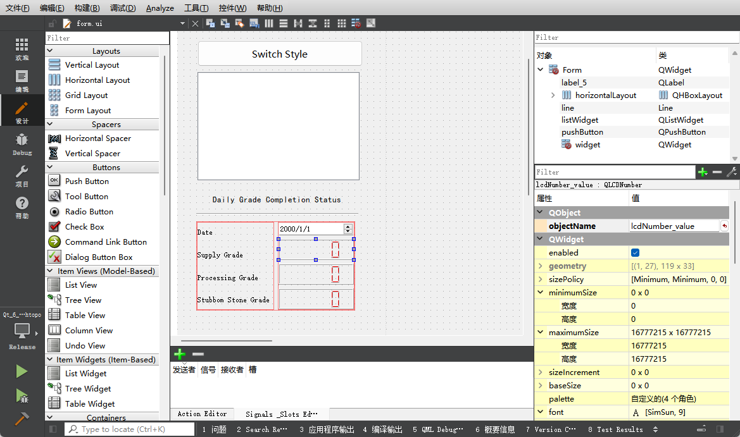Screen dimensions: 740x437
Task: Switch to the Action Editor tab
Action: 202,414
